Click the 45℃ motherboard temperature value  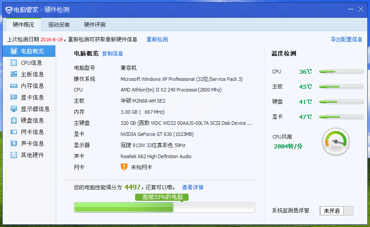click(x=305, y=87)
